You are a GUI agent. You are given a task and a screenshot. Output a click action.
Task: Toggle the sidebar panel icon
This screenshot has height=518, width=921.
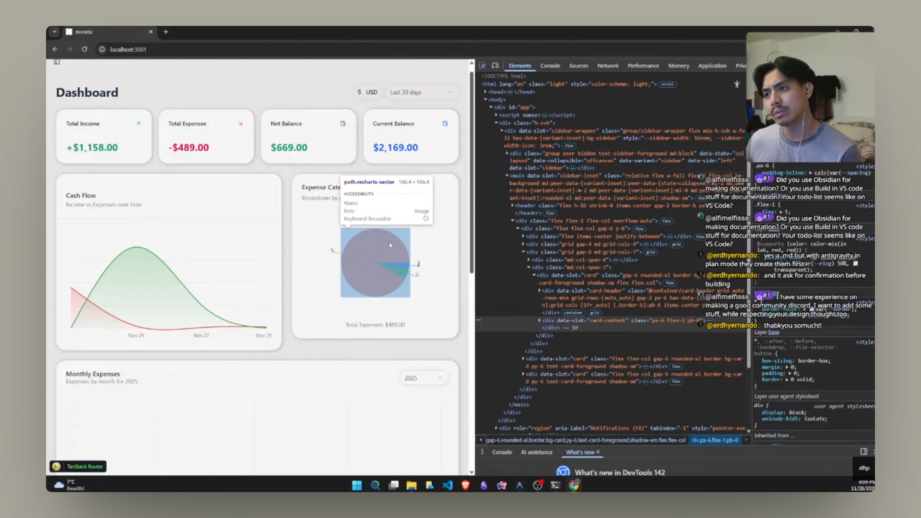click(57, 62)
